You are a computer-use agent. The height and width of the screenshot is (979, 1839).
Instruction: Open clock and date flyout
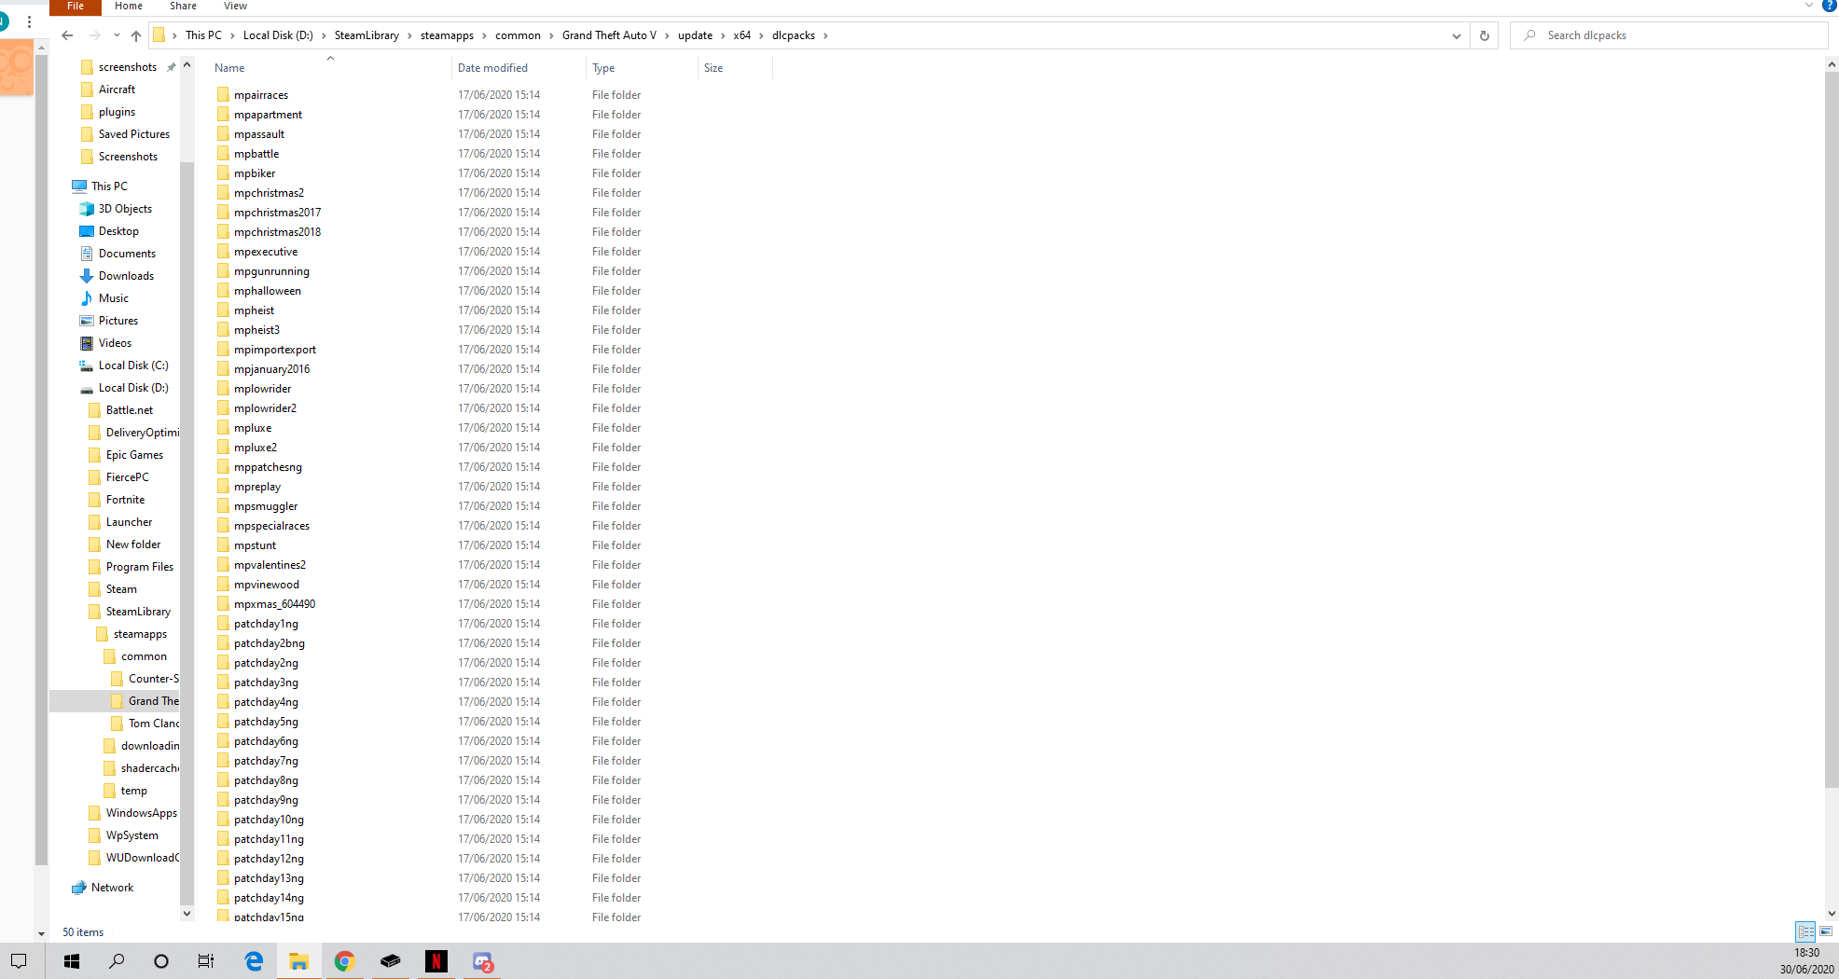(1806, 961)
